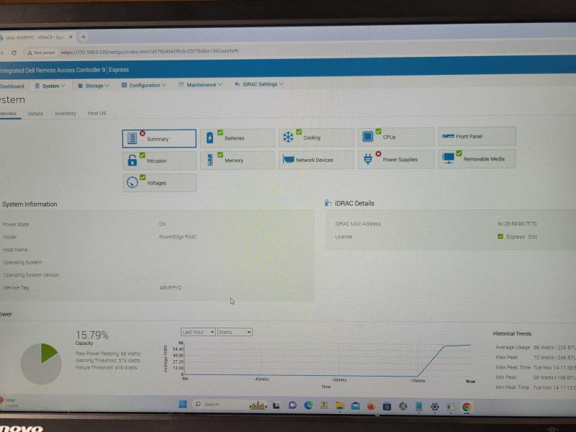The width and height of the screenshot is (576, 432).
Task: Expand the Configuration menu dropdown
Action: click(144, 85)
